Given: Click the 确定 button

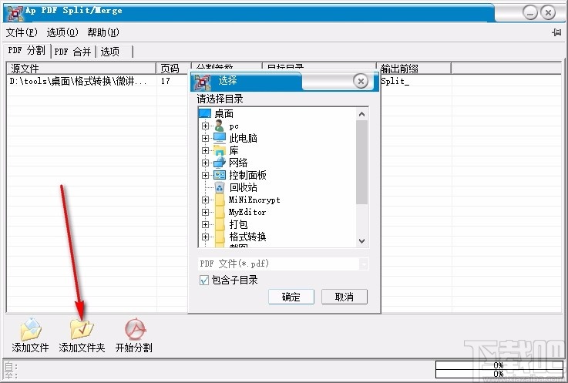Looking at the screenshot, I should 291,297.
